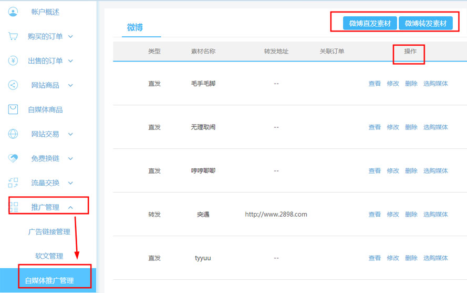Click the share icon beside 网站商品

tap(13, 85)
